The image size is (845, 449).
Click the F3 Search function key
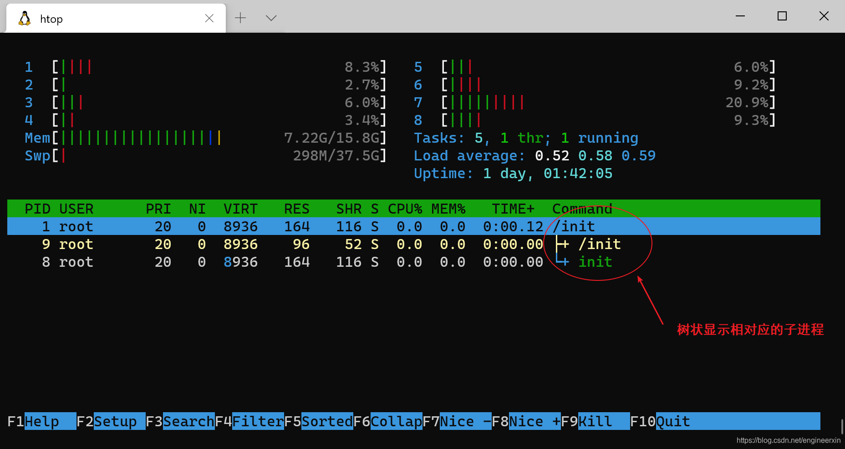(180, 421)
